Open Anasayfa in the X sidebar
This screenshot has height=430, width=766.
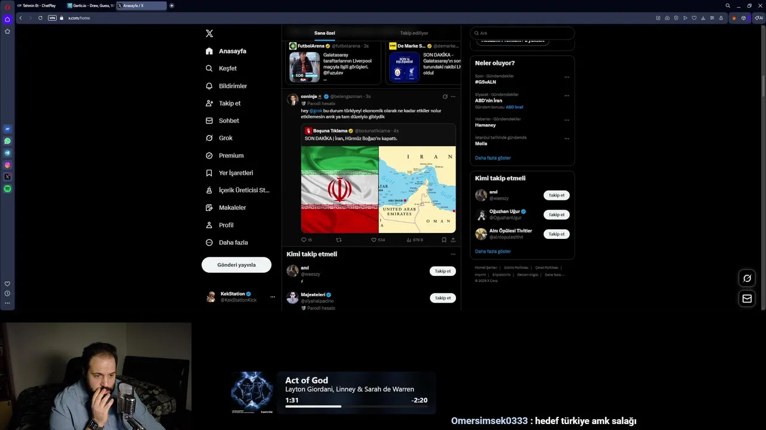pyautogui.click(x=226, y=51)
